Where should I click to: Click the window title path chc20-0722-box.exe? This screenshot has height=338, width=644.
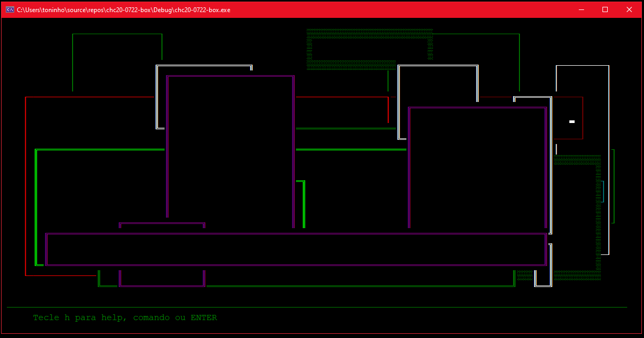coord(124,10)
